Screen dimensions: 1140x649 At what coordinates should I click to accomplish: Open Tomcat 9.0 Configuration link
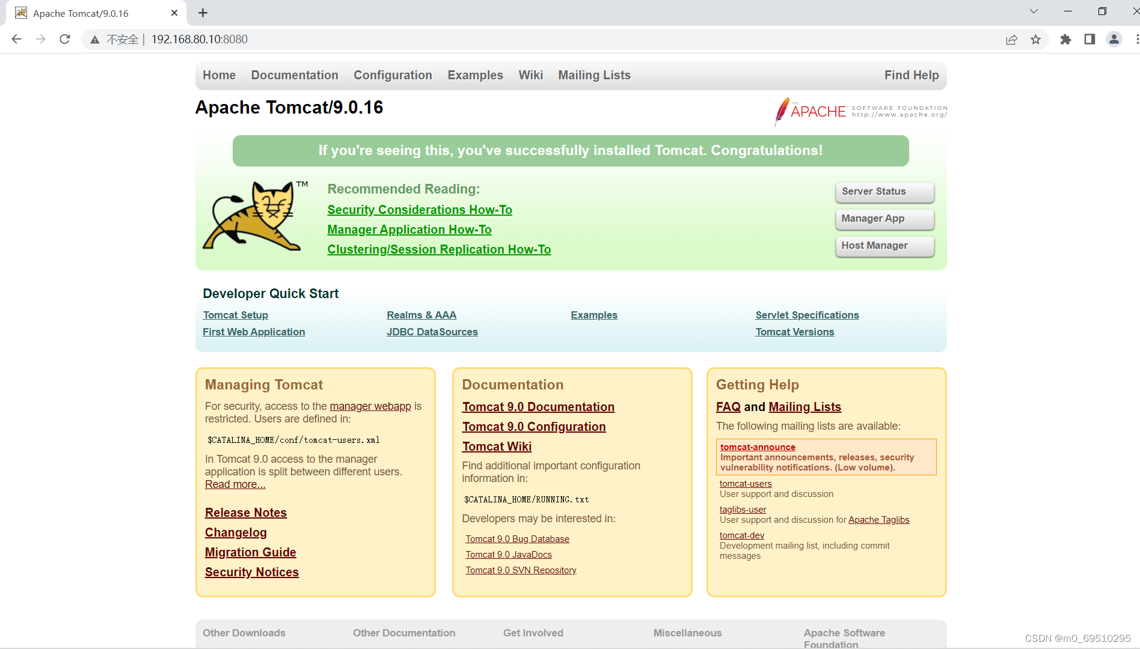coord(534,427)
